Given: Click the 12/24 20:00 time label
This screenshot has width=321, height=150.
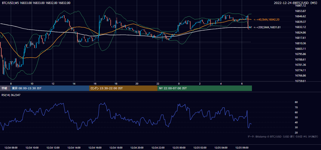Looking at the screenshot, I should [x=137, y=148].
